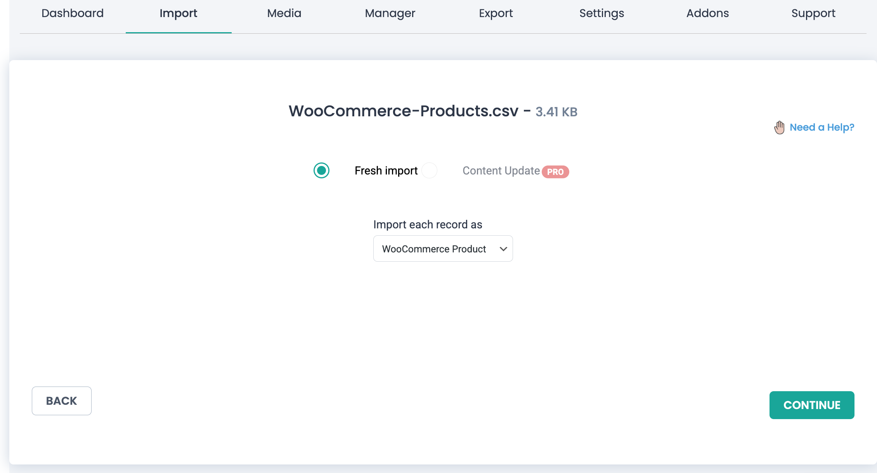Screen dimensions: 877x473
Task: Select the Fresh import radio button
Action: pos(321,171)
